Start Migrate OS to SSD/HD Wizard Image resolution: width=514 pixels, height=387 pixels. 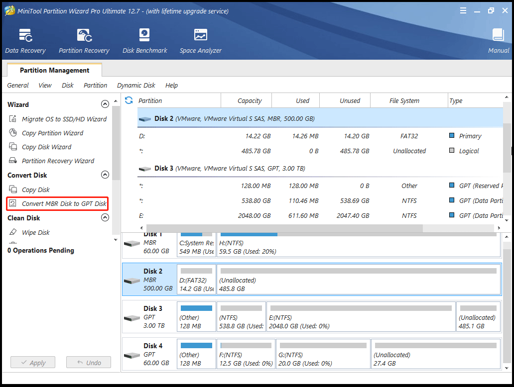64,119
